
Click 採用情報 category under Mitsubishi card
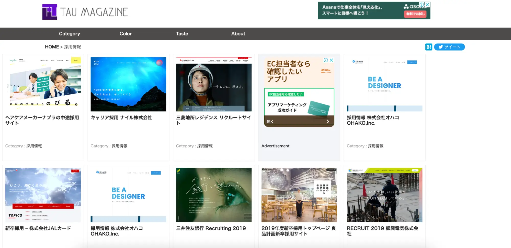click(x=205, y=146)
